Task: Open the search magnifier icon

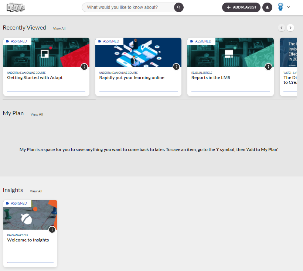Action: pyautogui.click(x=178, y=7)
